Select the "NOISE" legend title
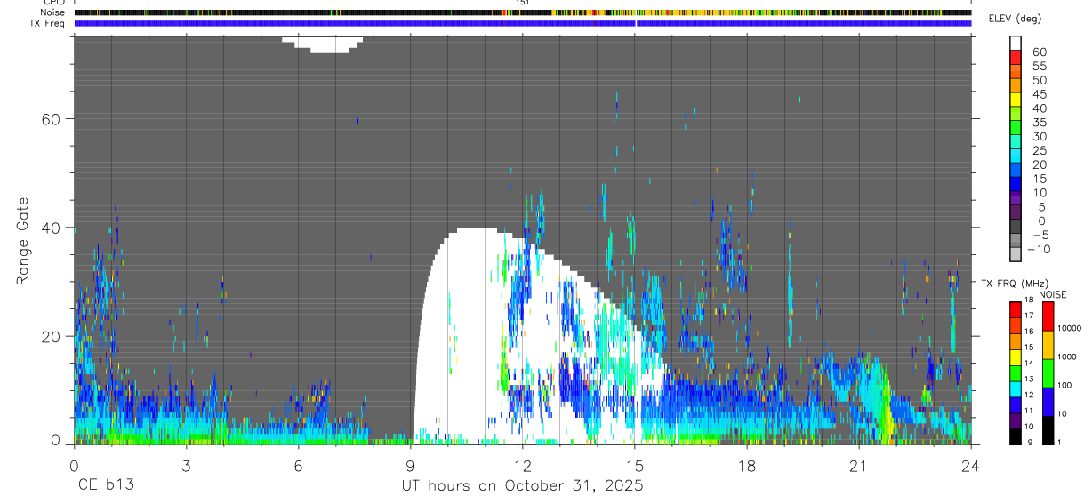Screen dimensions: 1092x504 coord(1053,295)
